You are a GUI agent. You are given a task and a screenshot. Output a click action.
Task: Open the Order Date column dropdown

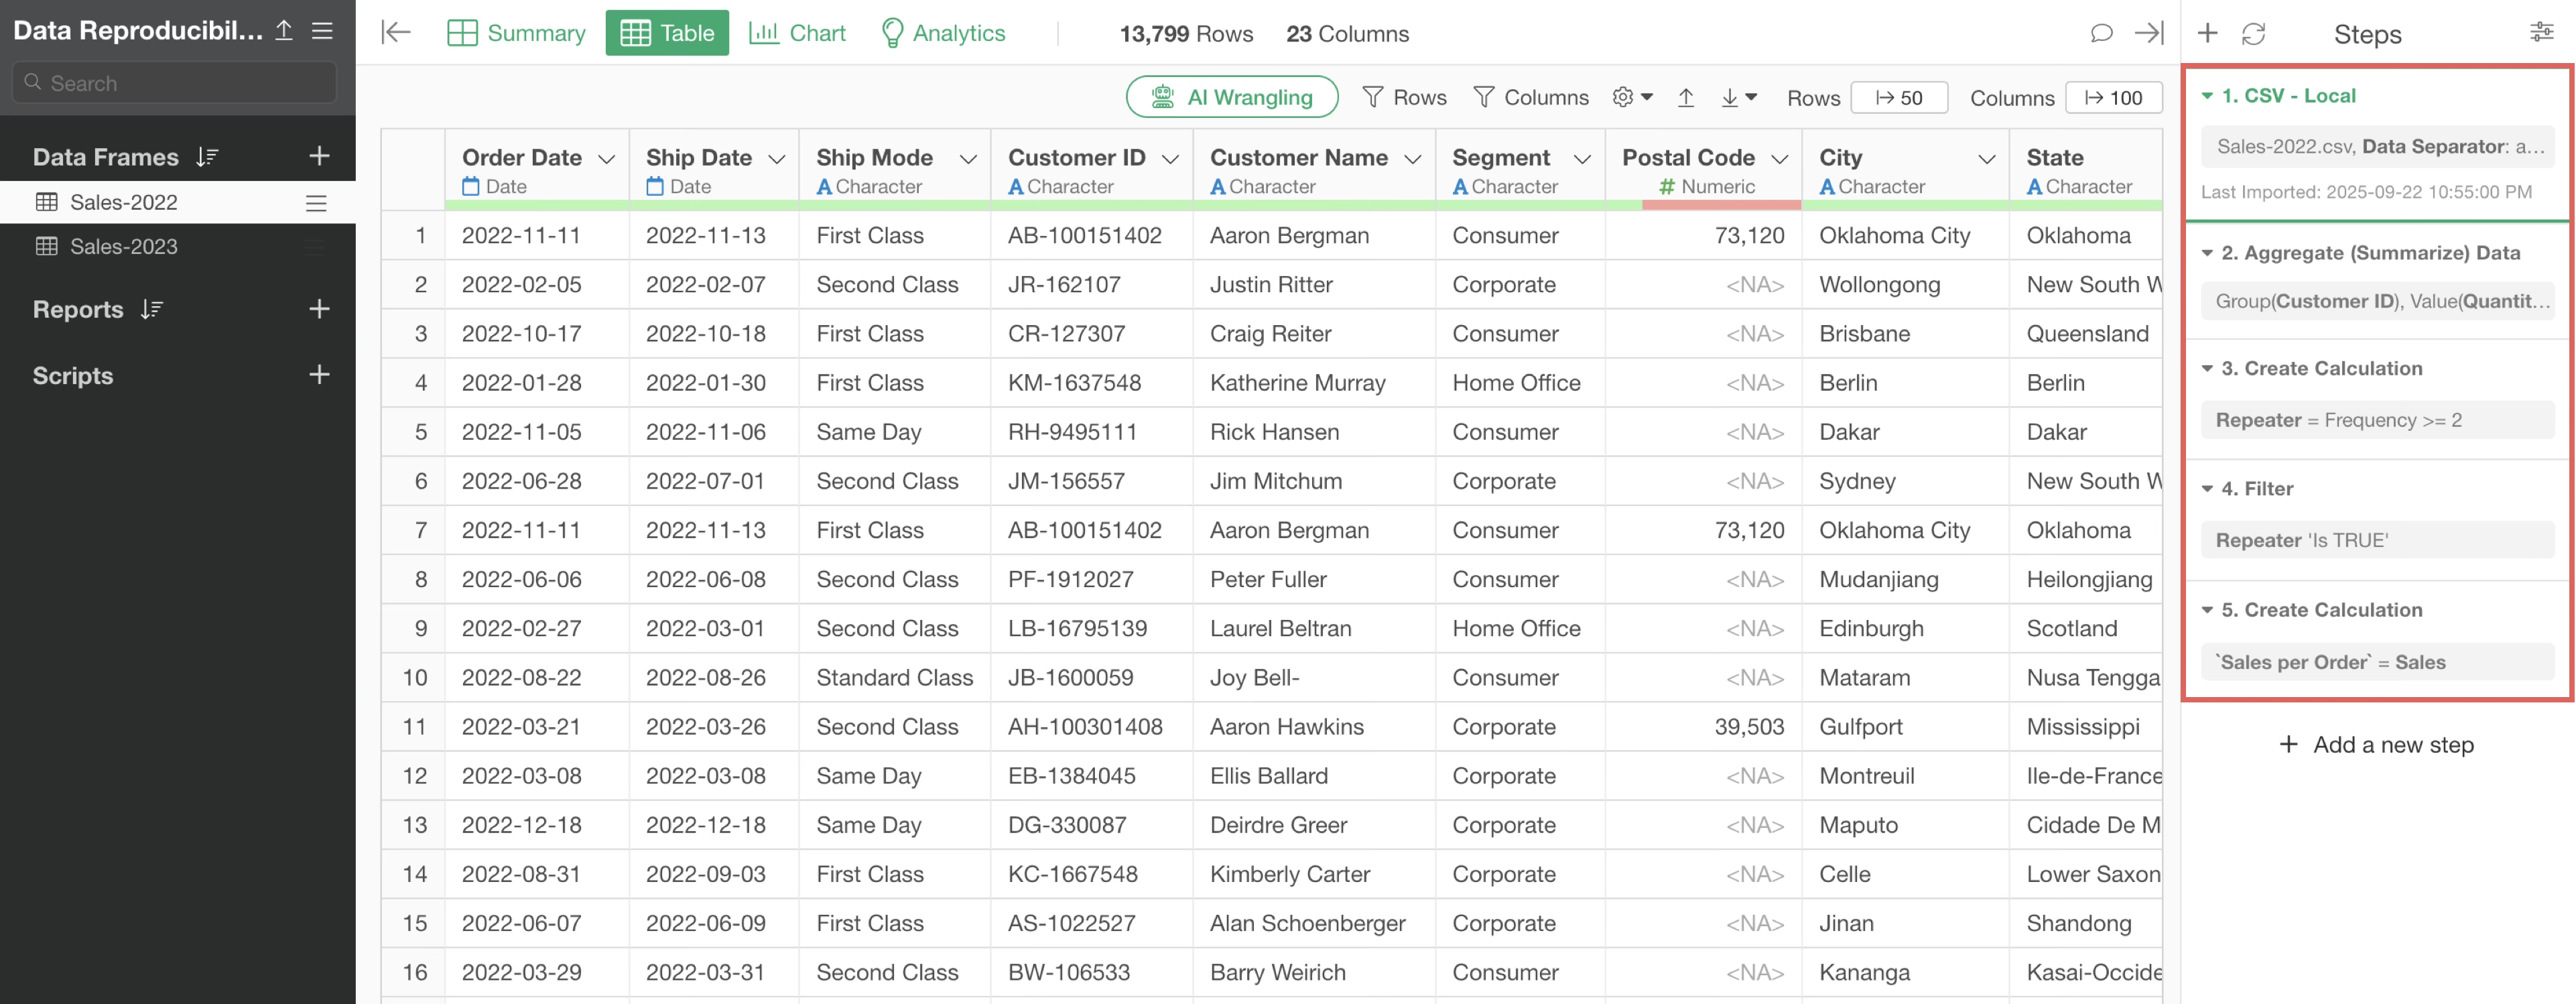pos(606,159)
